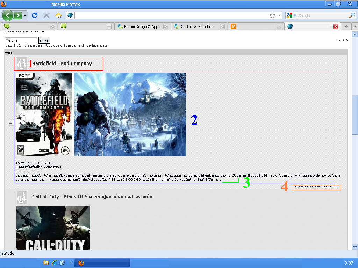Click the scrollbar up arrow
The width and height of the screenshot is (358, 268).
pos(355,35)
